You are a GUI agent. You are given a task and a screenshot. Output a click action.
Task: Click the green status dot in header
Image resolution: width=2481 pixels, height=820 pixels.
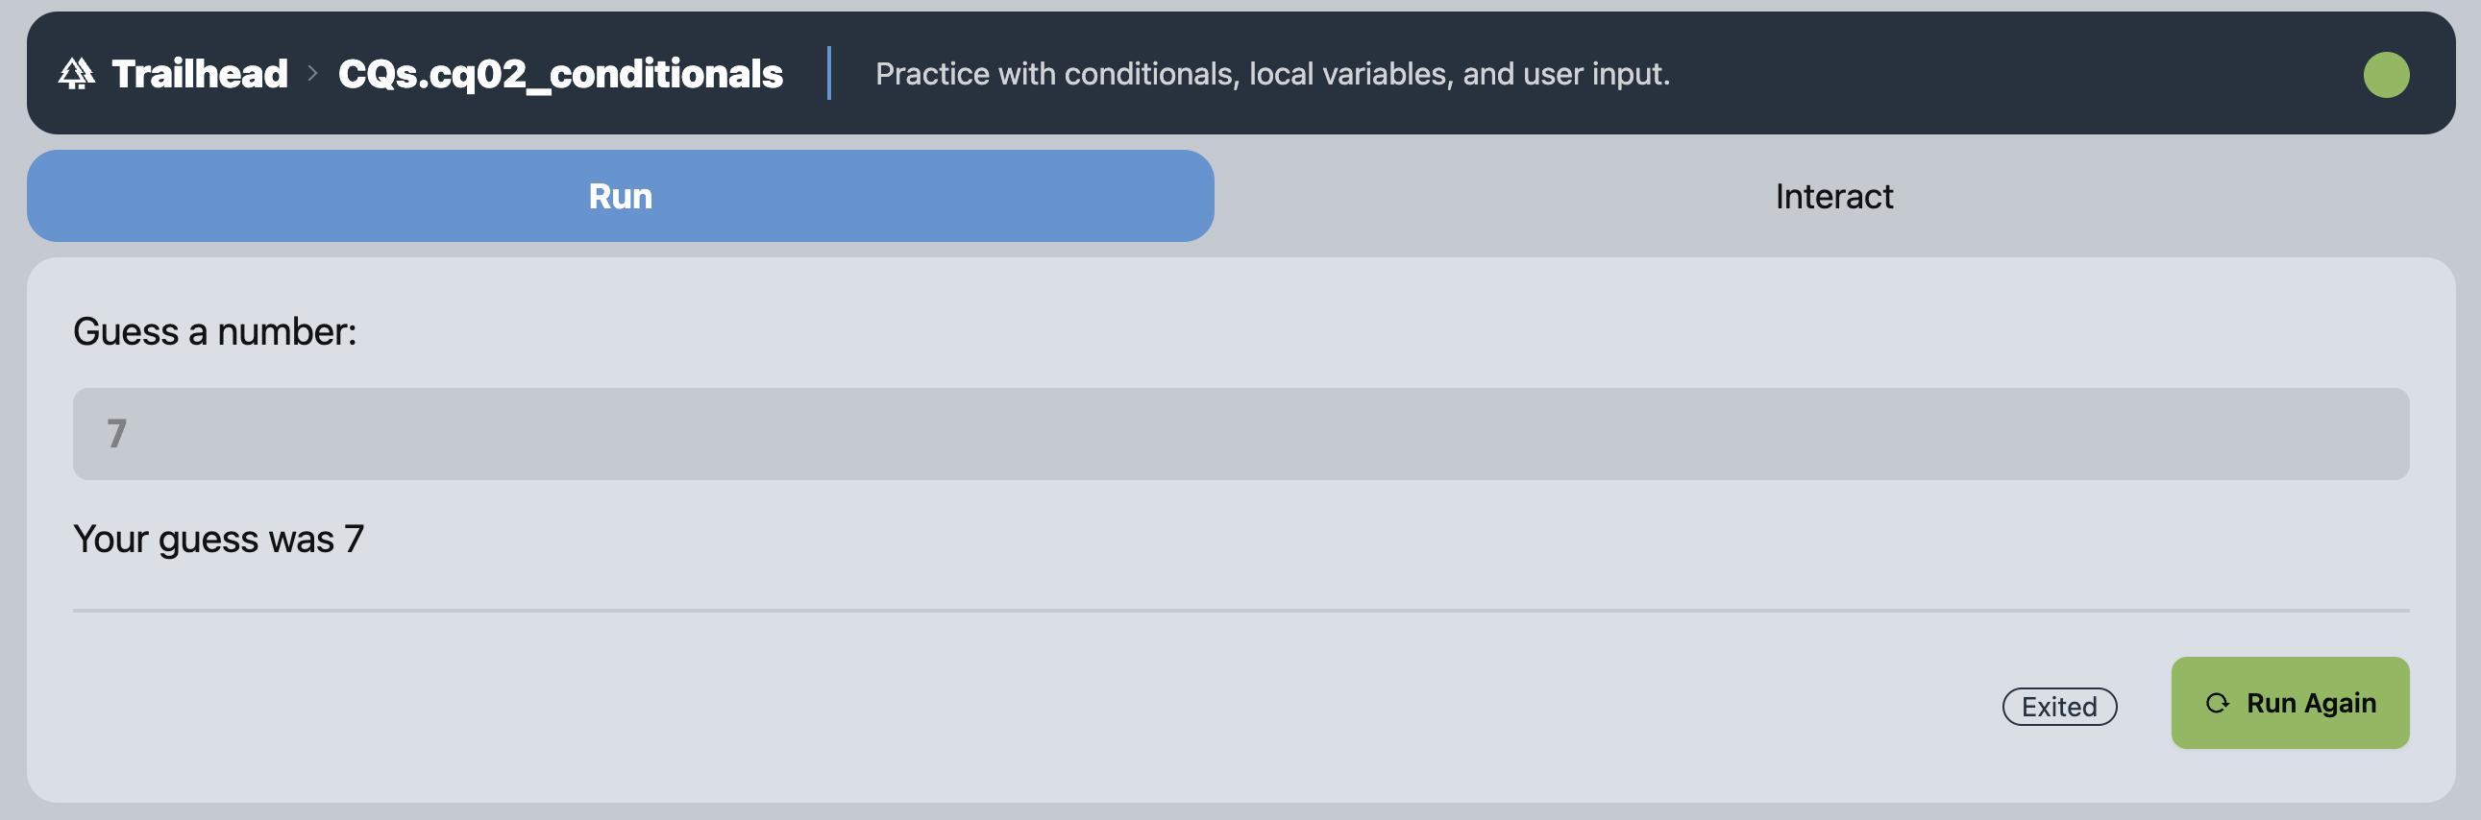tap(2385, 75)
